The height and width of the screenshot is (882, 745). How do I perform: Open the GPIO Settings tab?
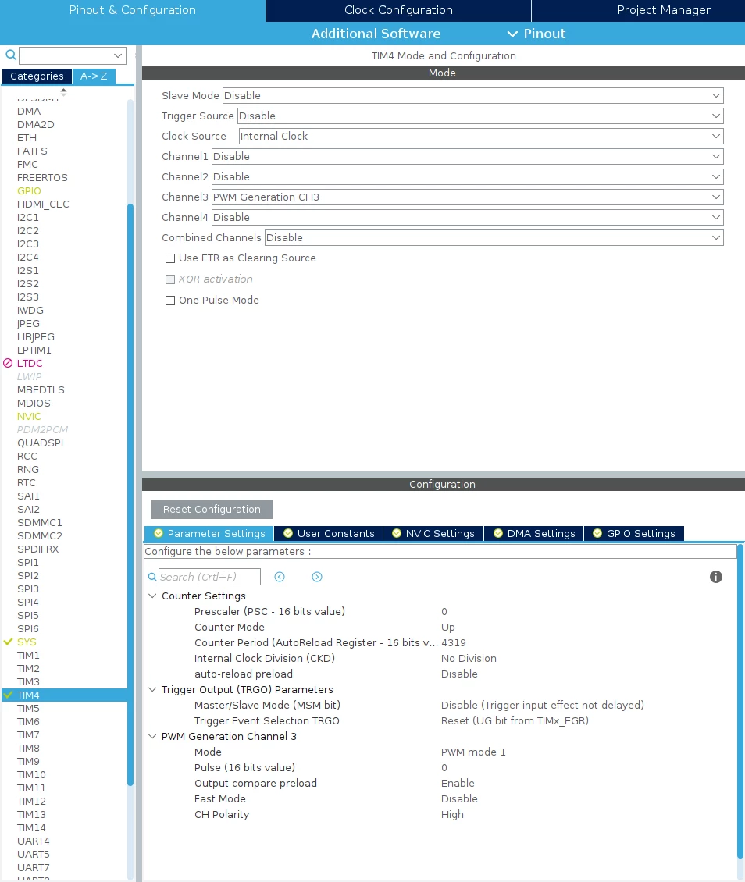(634, 533)
